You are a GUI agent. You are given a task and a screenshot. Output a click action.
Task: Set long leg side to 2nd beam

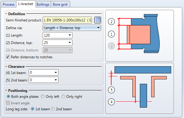pos(53,109)
